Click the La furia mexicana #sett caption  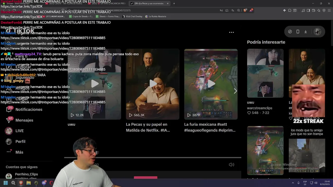click(x=210, y=127)
